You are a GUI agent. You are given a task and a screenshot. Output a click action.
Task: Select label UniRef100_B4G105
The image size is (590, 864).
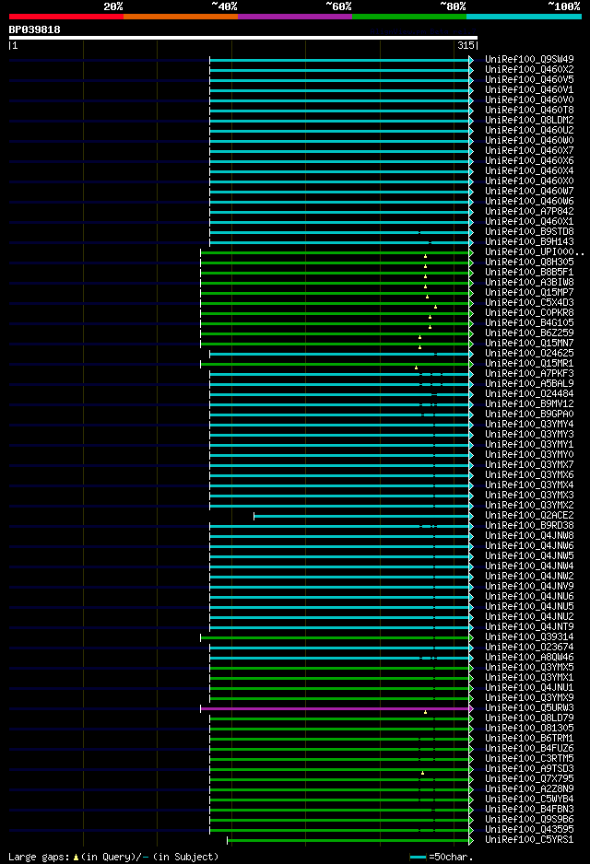tap(529, 323)
